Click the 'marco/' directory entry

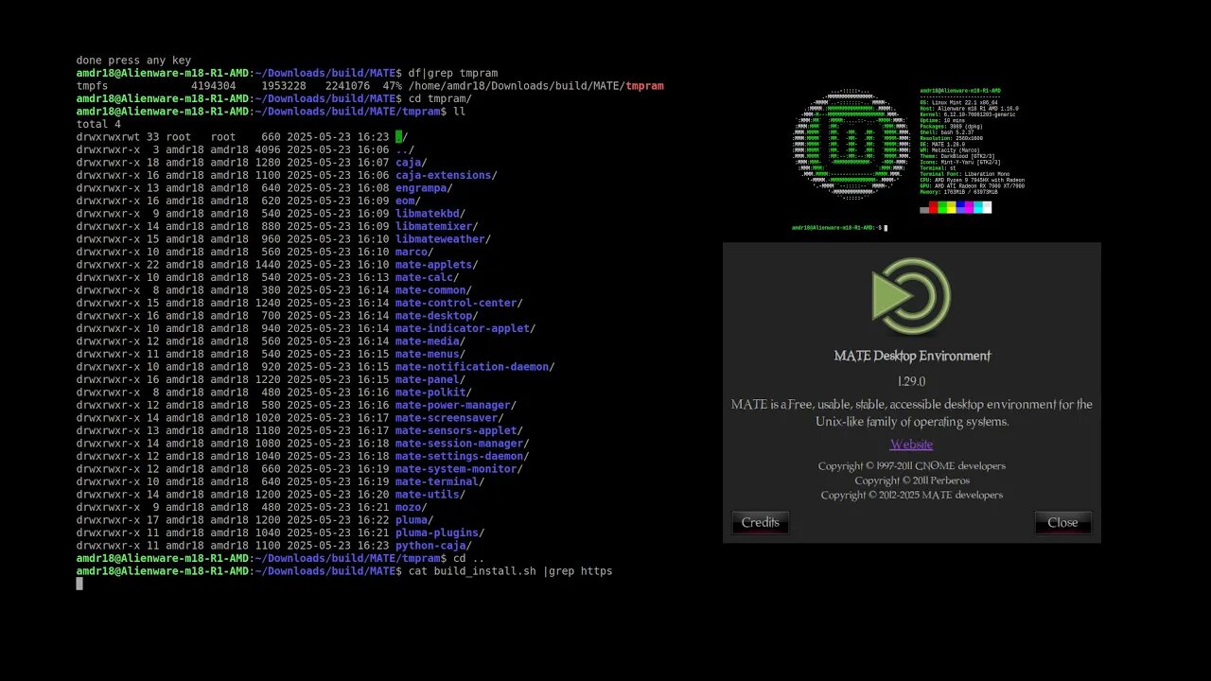(414, 252)
